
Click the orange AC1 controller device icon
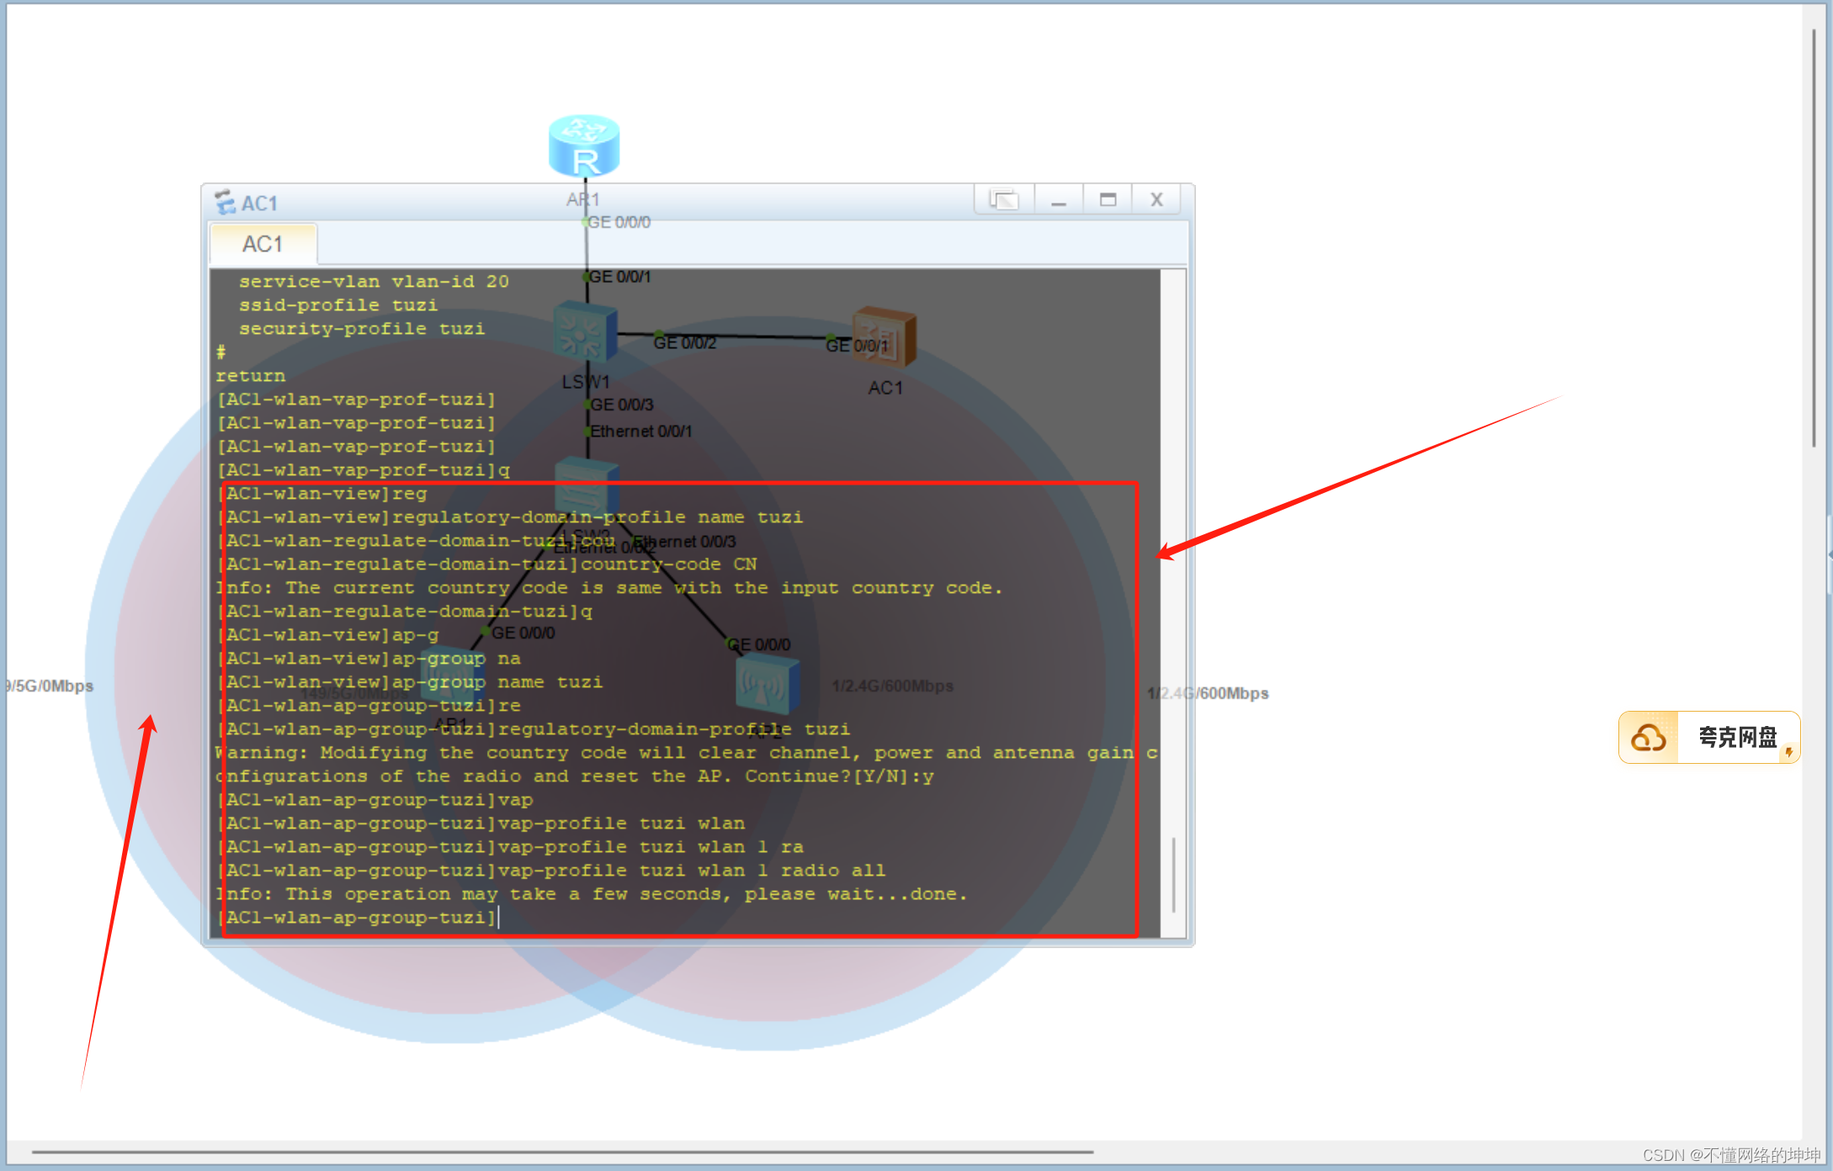click(x=884, y=337)
